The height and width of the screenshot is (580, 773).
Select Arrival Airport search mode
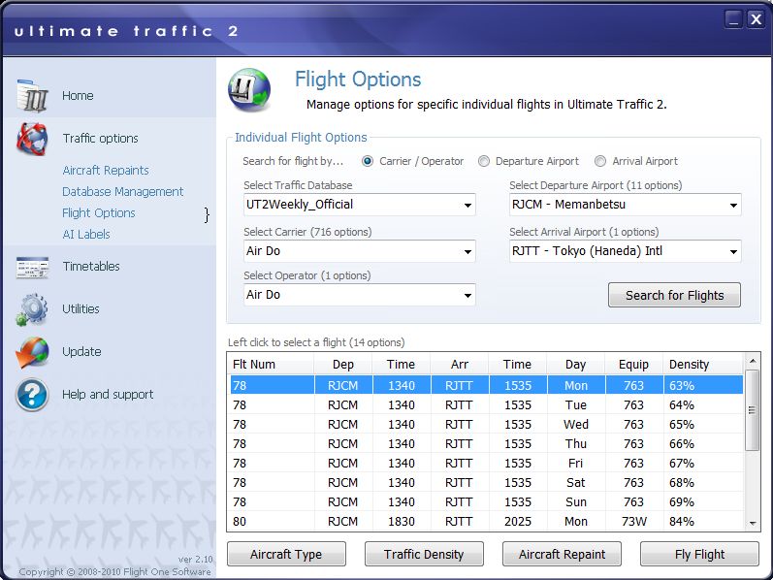point(600,161)
